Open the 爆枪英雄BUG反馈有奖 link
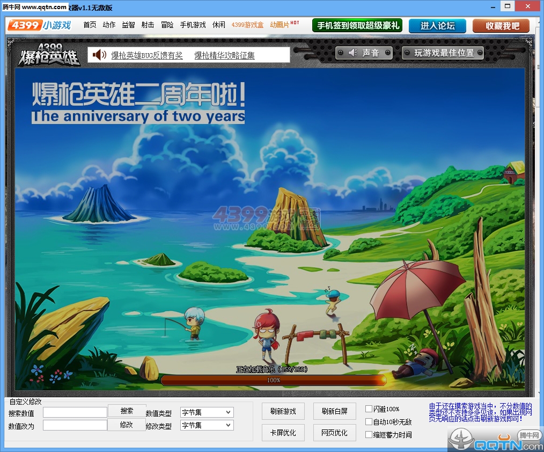 pos(147,55)
